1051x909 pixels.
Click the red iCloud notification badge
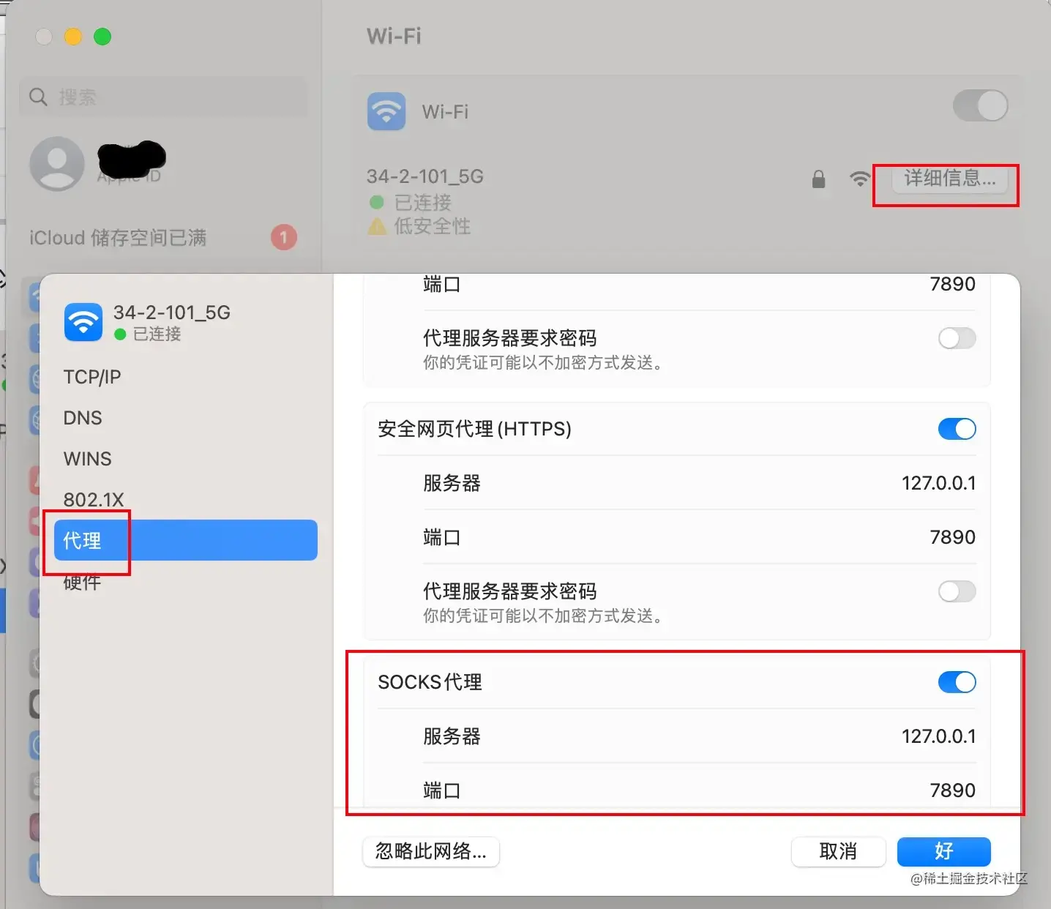point(284,237)
